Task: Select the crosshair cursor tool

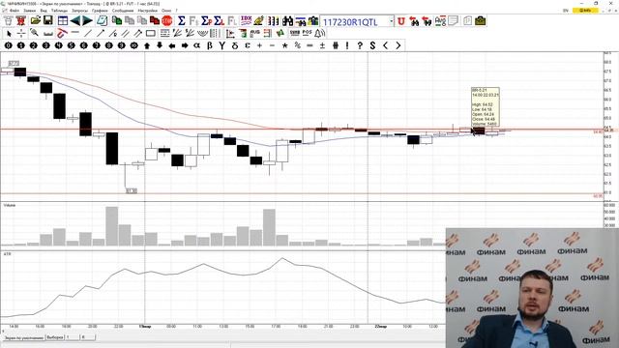Action: coord(21,34)
